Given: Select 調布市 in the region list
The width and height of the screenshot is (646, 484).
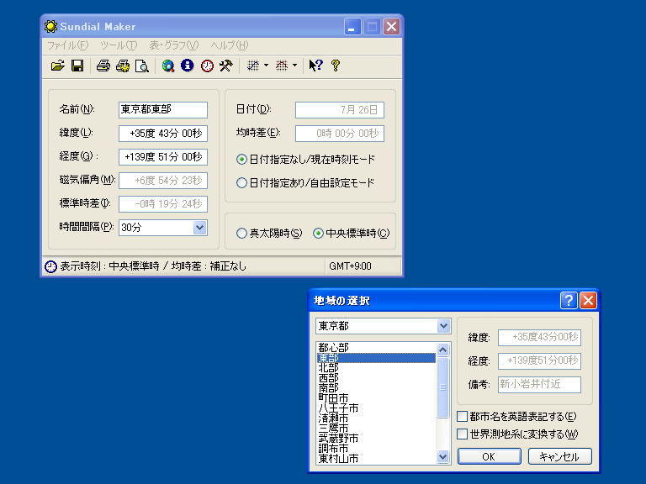Looking at the screenshot, I should pos(376,449).
